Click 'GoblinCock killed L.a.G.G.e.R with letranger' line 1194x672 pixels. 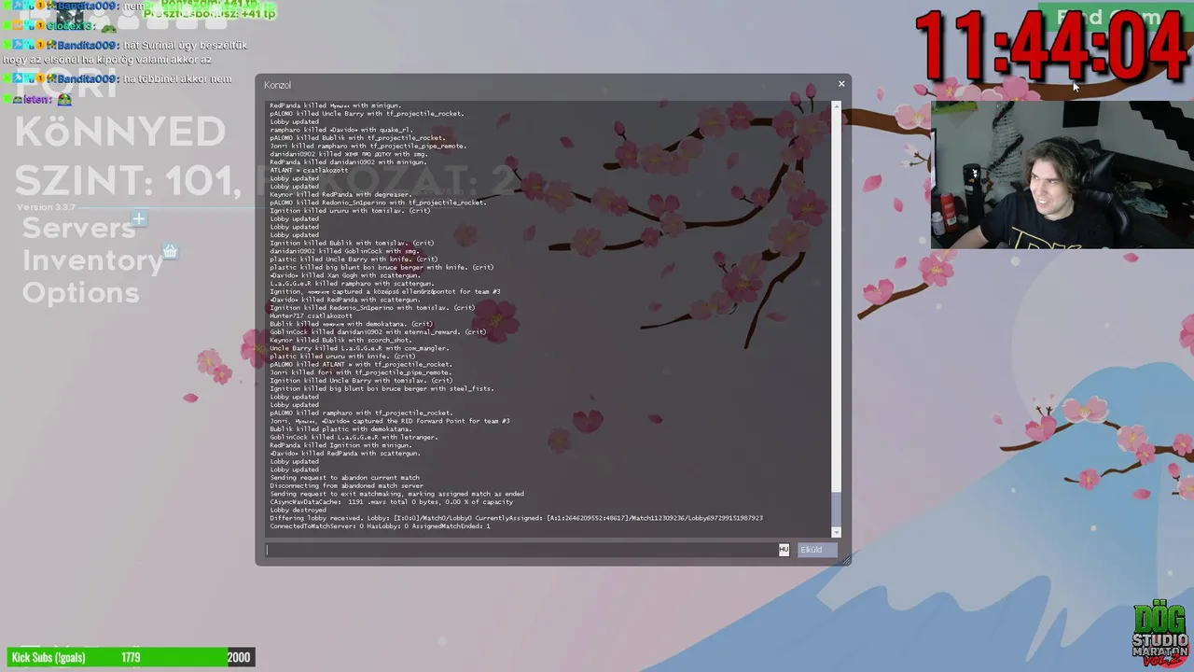tap(352, 437)
